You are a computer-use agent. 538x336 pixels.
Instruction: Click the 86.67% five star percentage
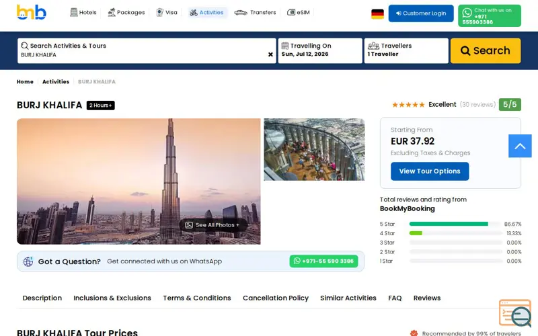point(512,224)
